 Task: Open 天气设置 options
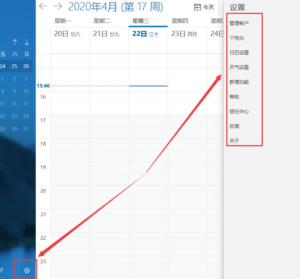[x=240, y=67]
